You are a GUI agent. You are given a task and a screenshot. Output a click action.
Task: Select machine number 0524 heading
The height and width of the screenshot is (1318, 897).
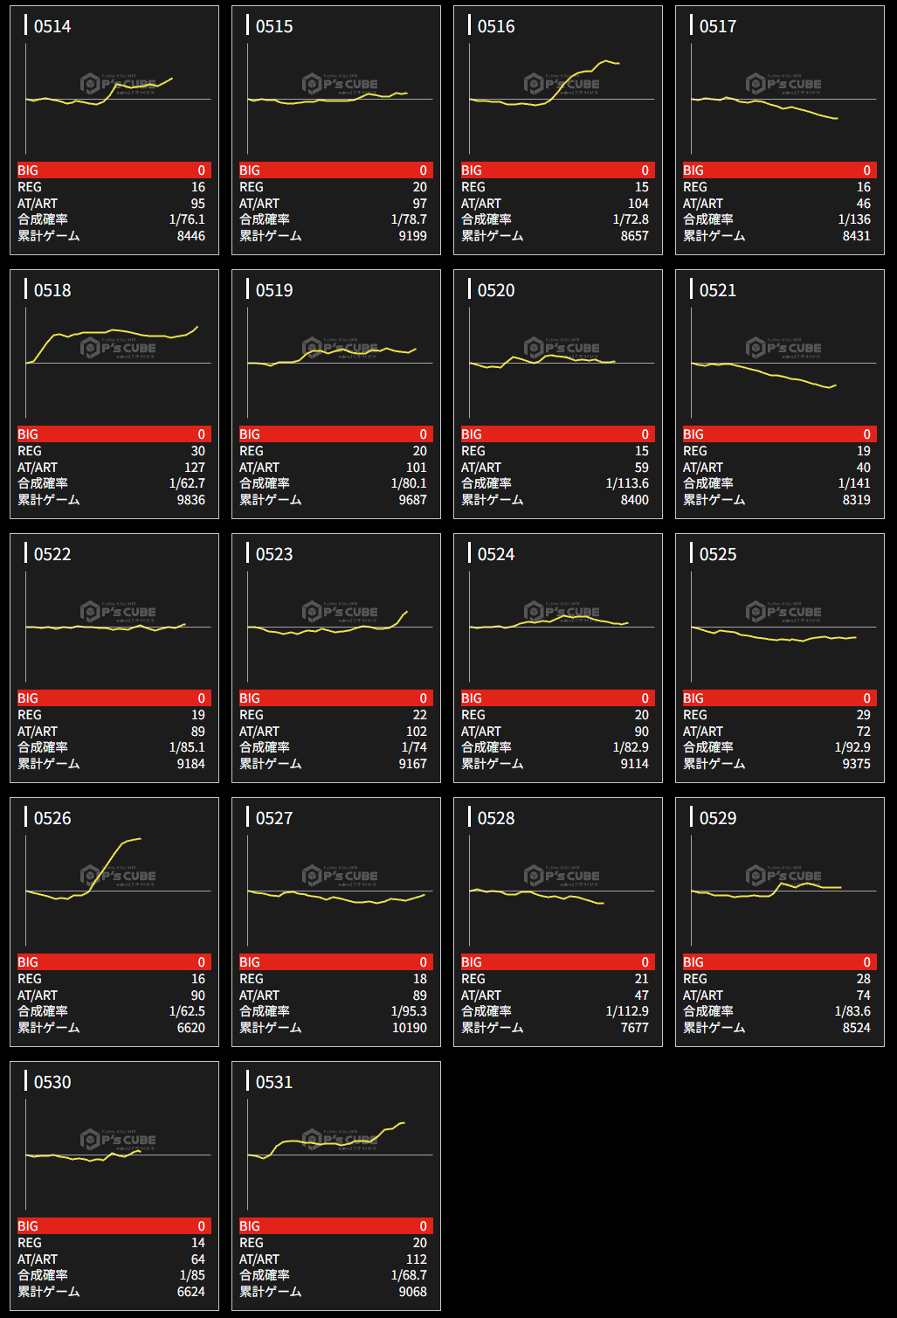496,554
